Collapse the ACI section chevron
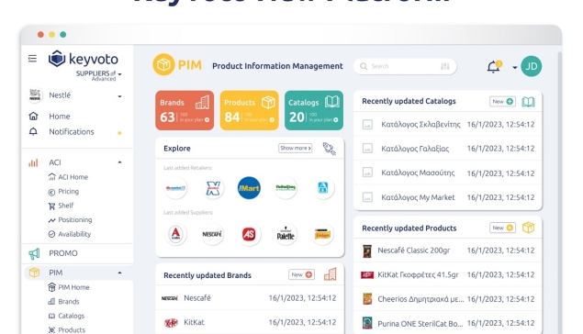The width and height of the screenshot is (583, 334). pyautogui.click(x=119, y=162)
